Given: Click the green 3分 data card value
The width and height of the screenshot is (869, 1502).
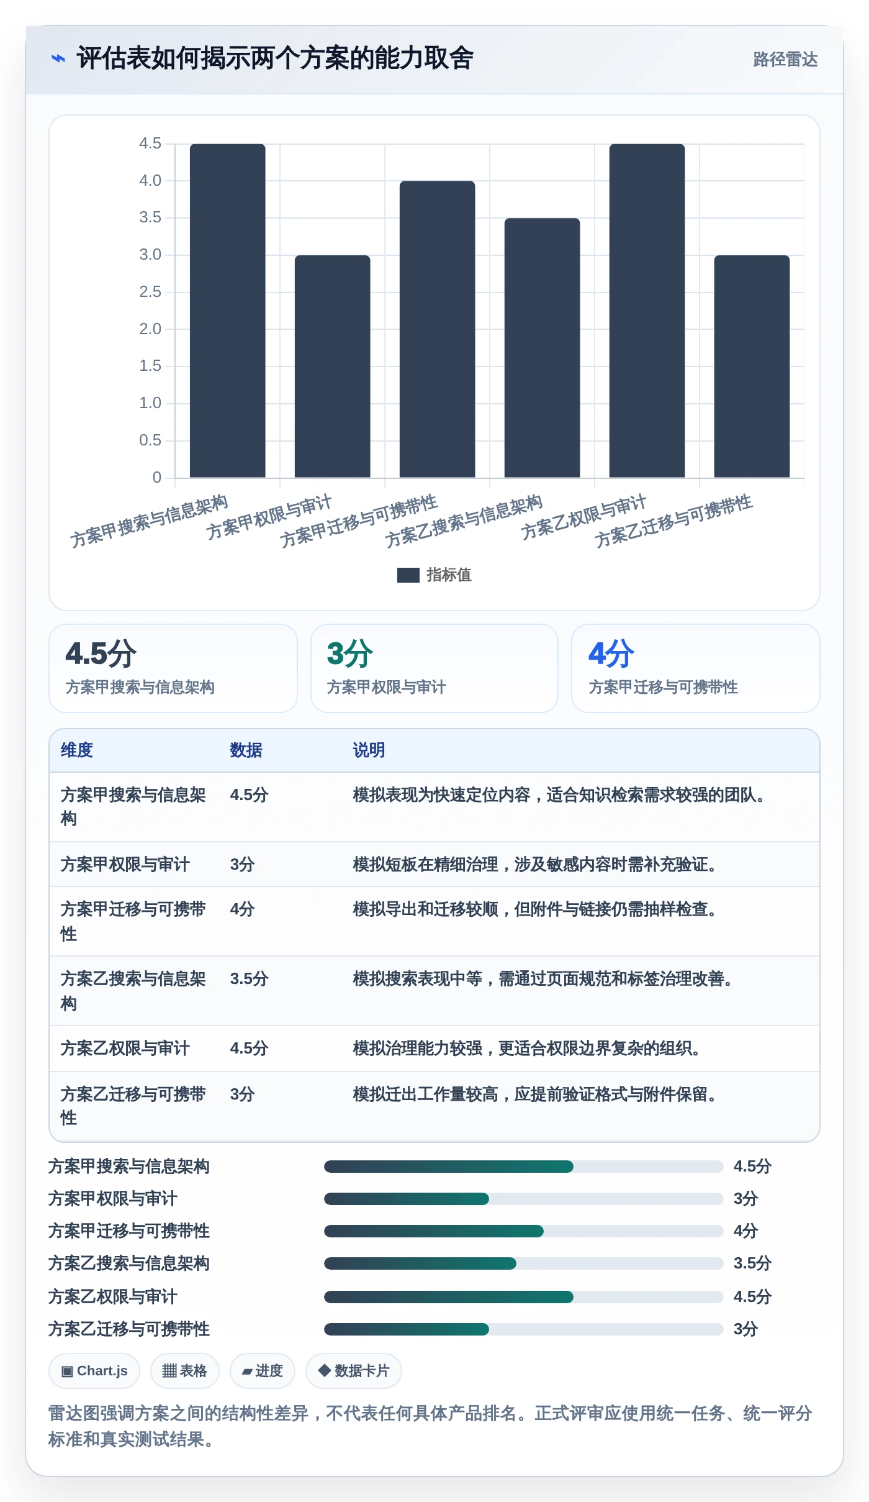Looking at the screenshot, I should coord(350,653).
